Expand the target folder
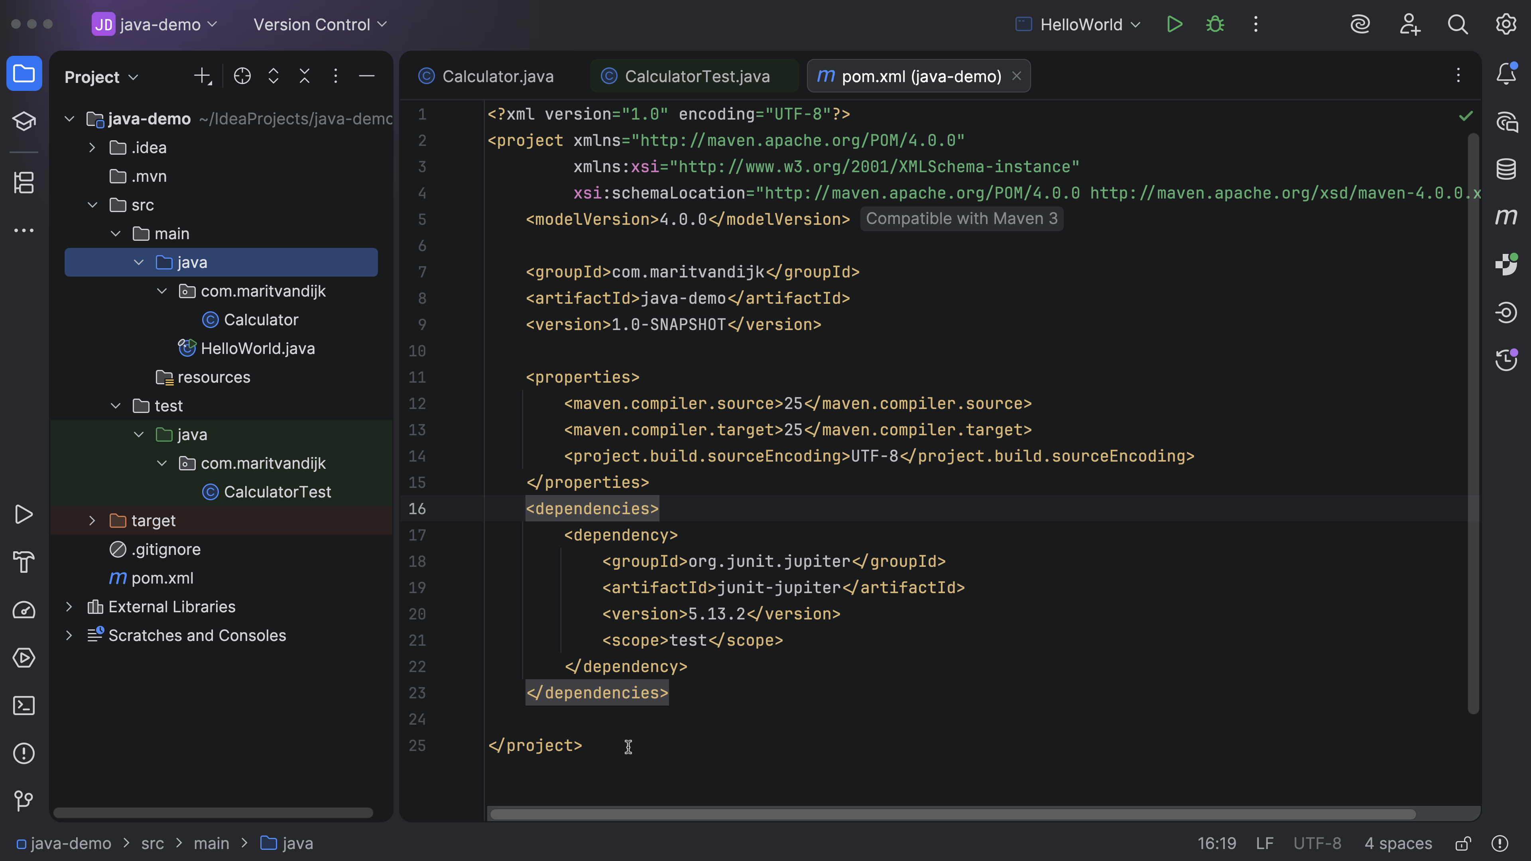The image size is (1531, 861). [x=92, y=521]
